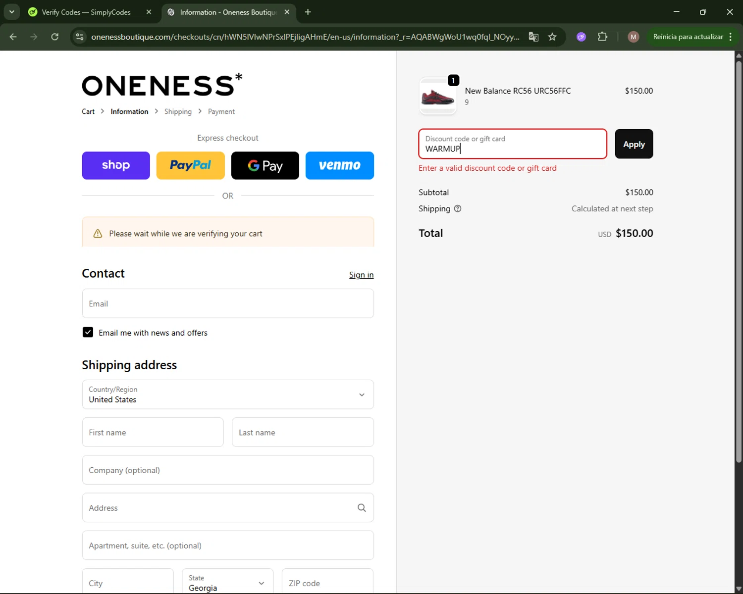Click the Company (optional) field
The width and height of the screenshot is (743, 594).
[228, 470]
